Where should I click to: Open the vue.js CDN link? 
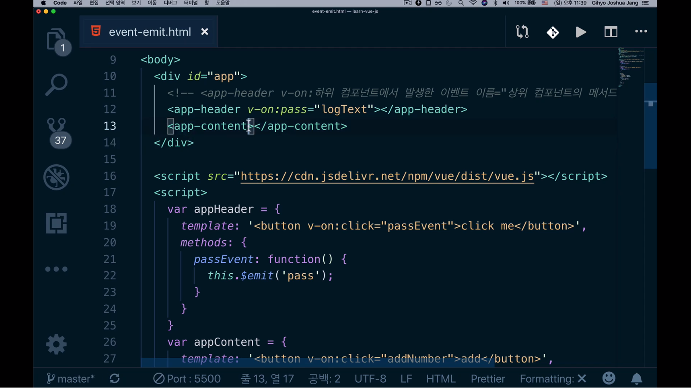387,176
